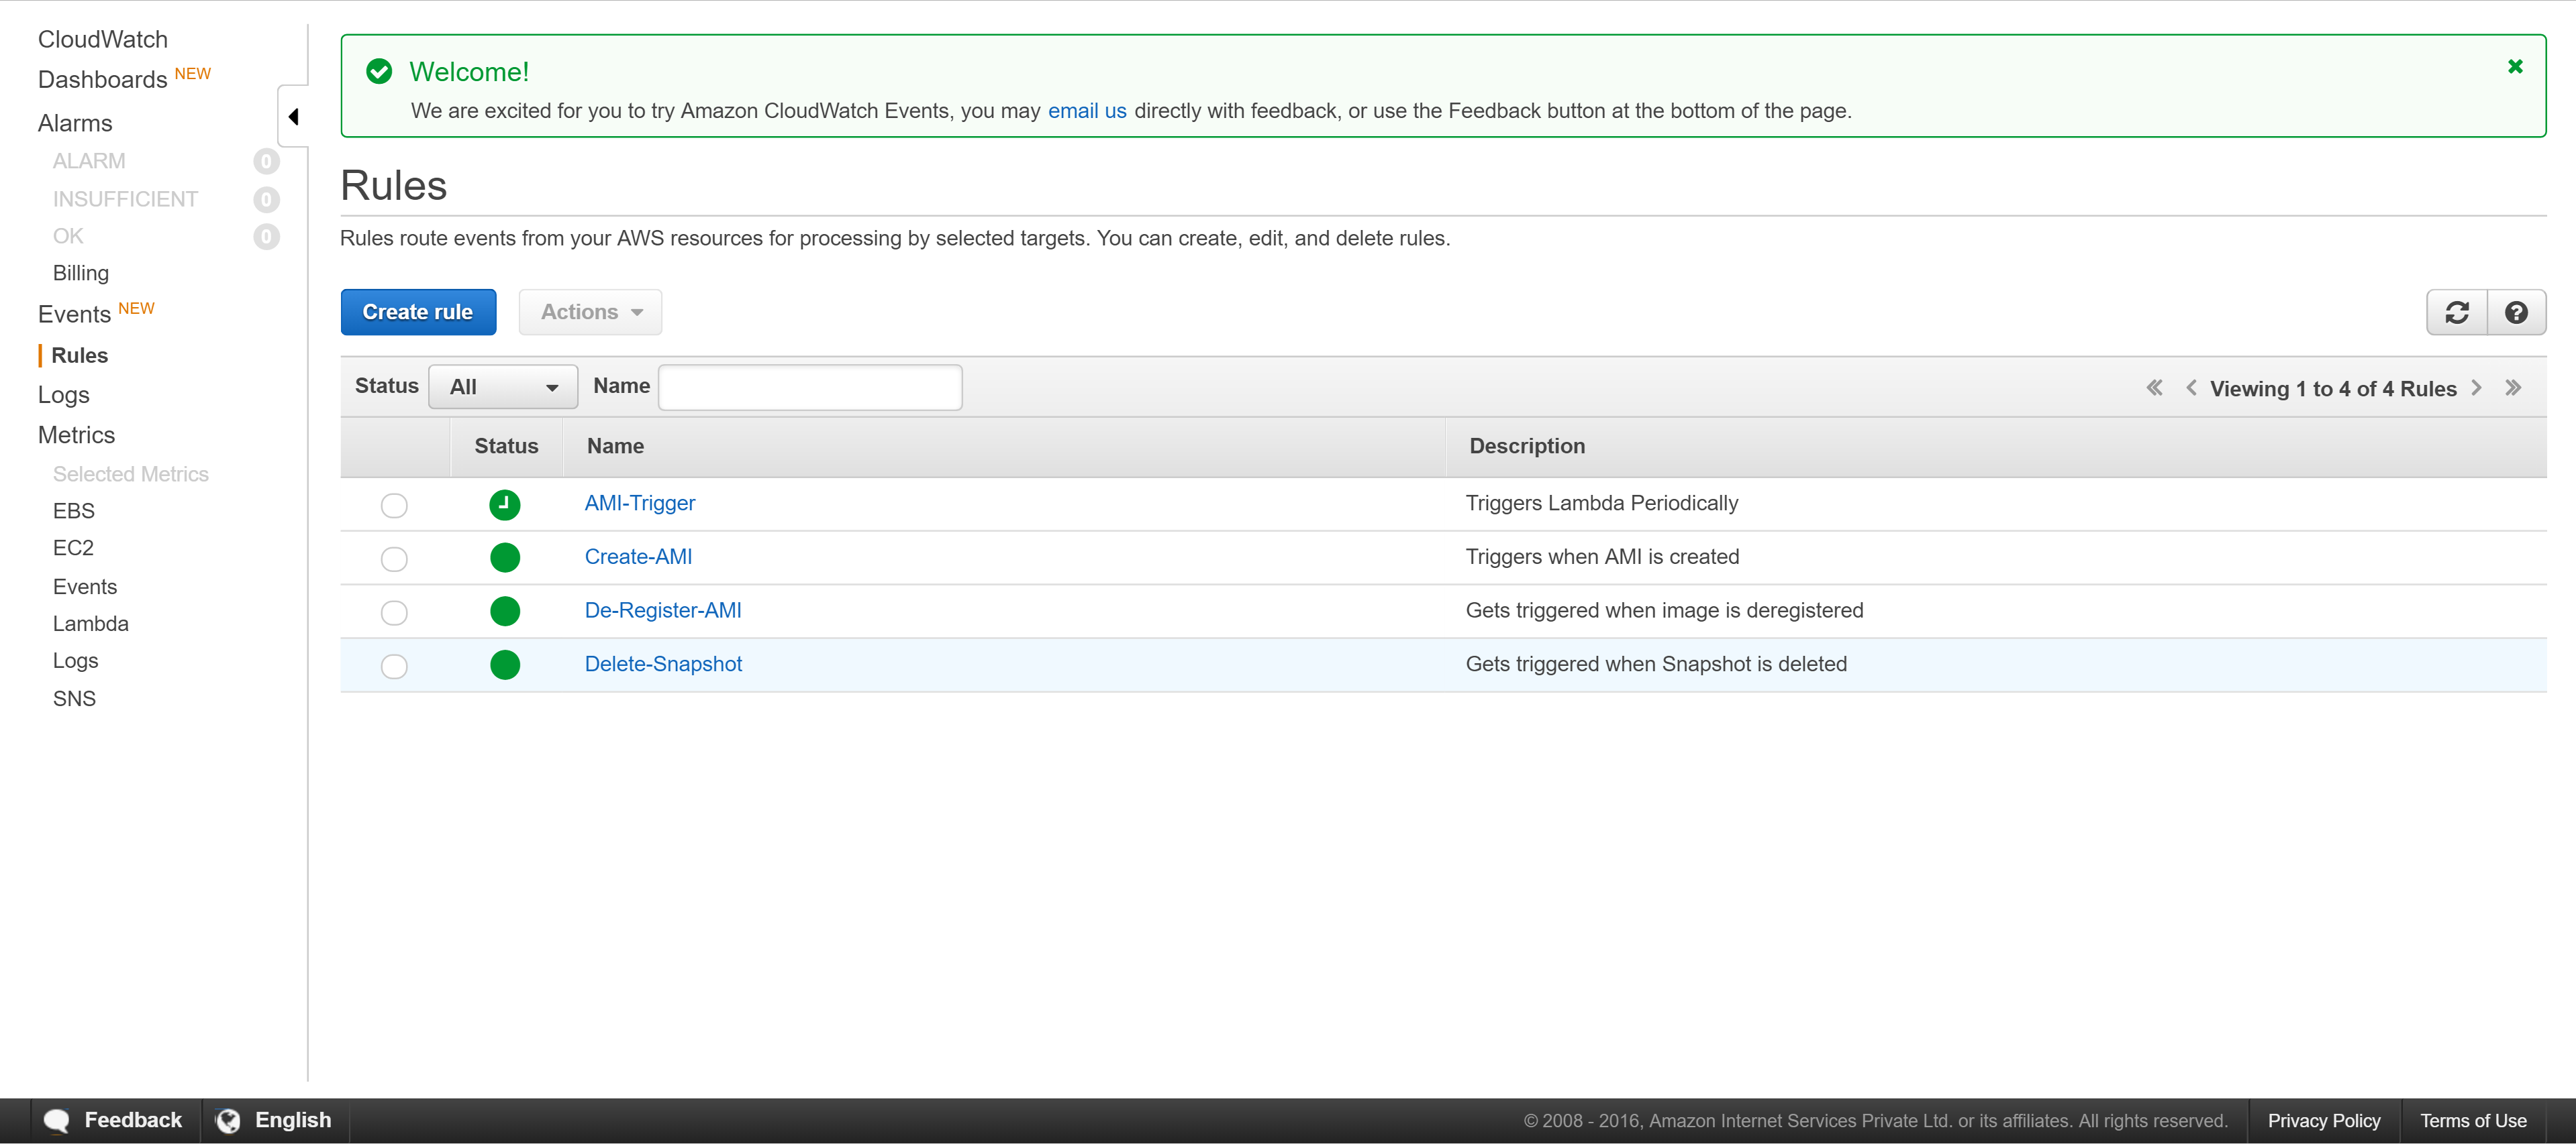Collapse the left navigation sidebar arrow

coord(293,117)
